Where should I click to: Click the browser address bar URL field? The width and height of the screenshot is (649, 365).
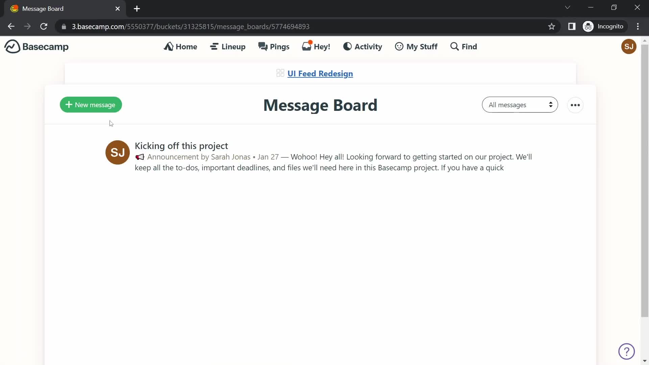[x=191, y=26]
